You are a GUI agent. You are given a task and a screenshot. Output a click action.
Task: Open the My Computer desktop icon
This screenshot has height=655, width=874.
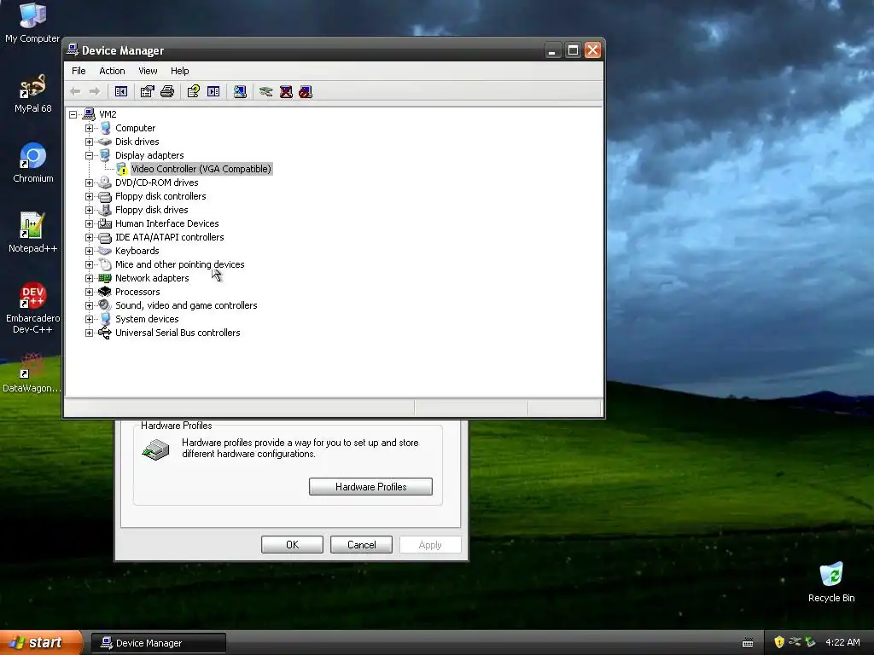coord(32,23)
